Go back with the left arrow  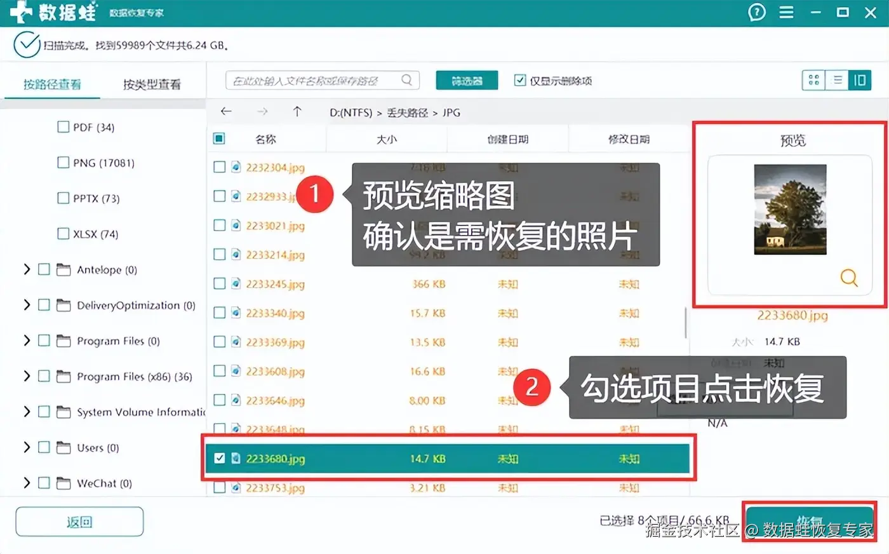coord(226,112)
